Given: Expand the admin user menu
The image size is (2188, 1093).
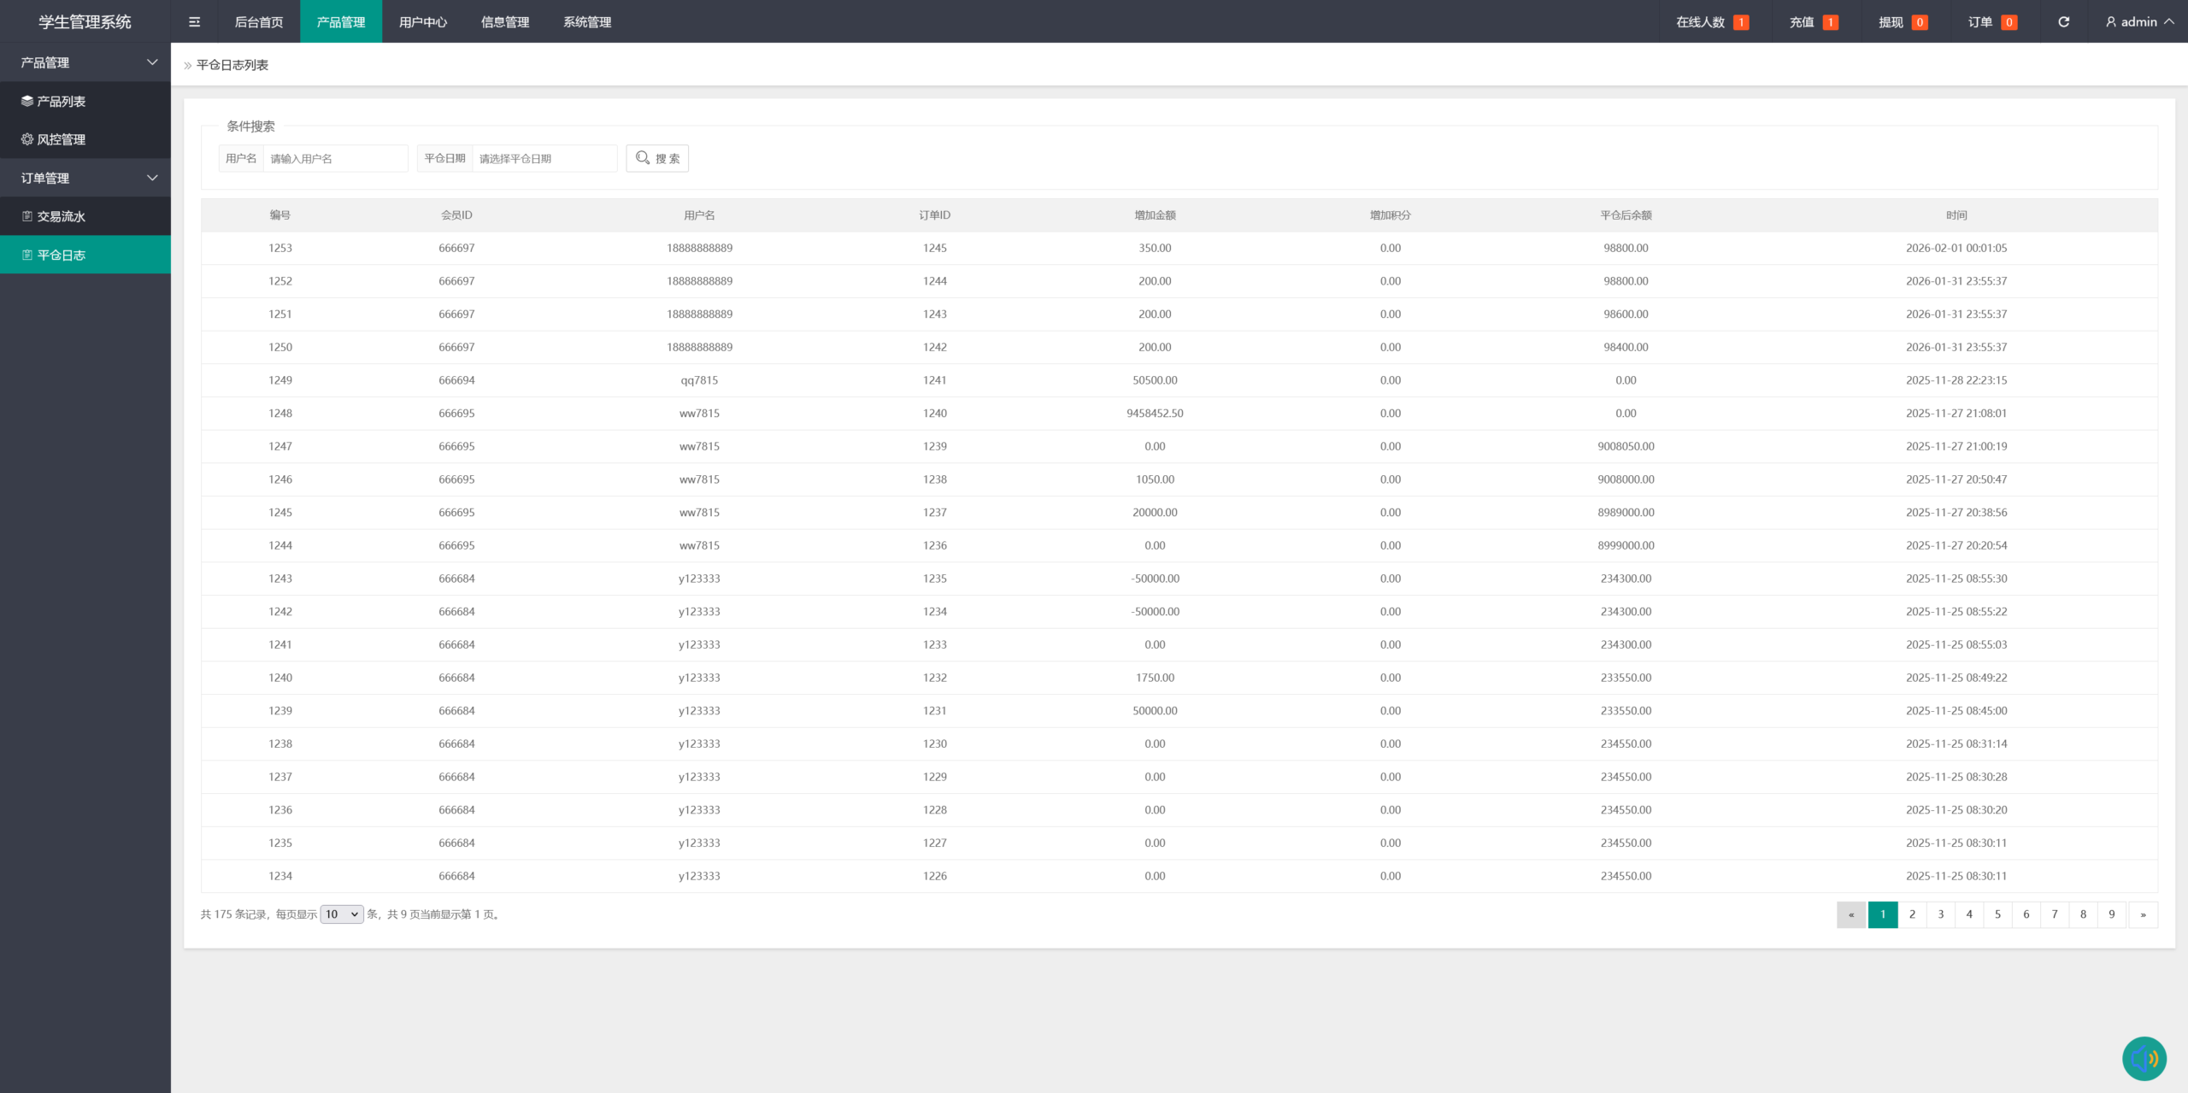Looking at the screenshot, I should click(2139, 22).
